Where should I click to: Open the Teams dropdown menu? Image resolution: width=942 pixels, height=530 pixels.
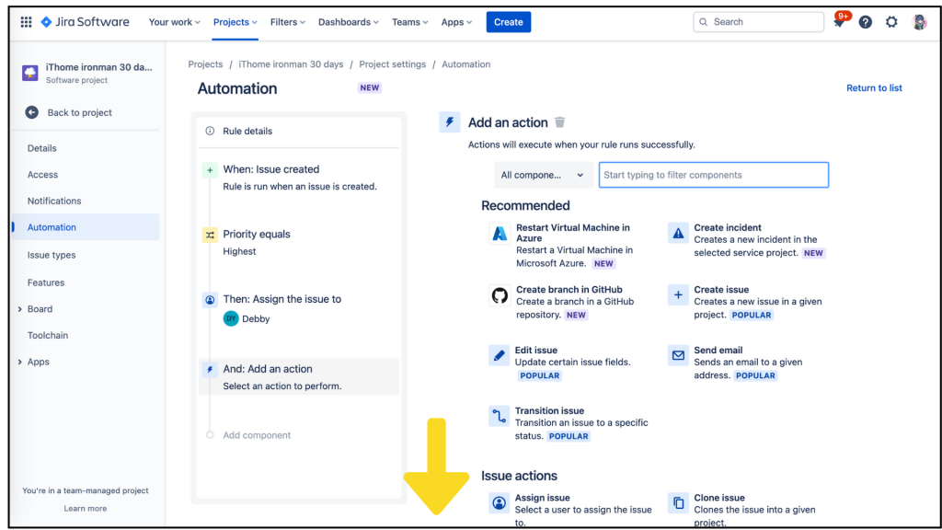tap(409, 22)
